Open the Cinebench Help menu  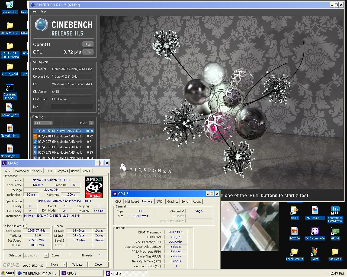coord(43,11)
